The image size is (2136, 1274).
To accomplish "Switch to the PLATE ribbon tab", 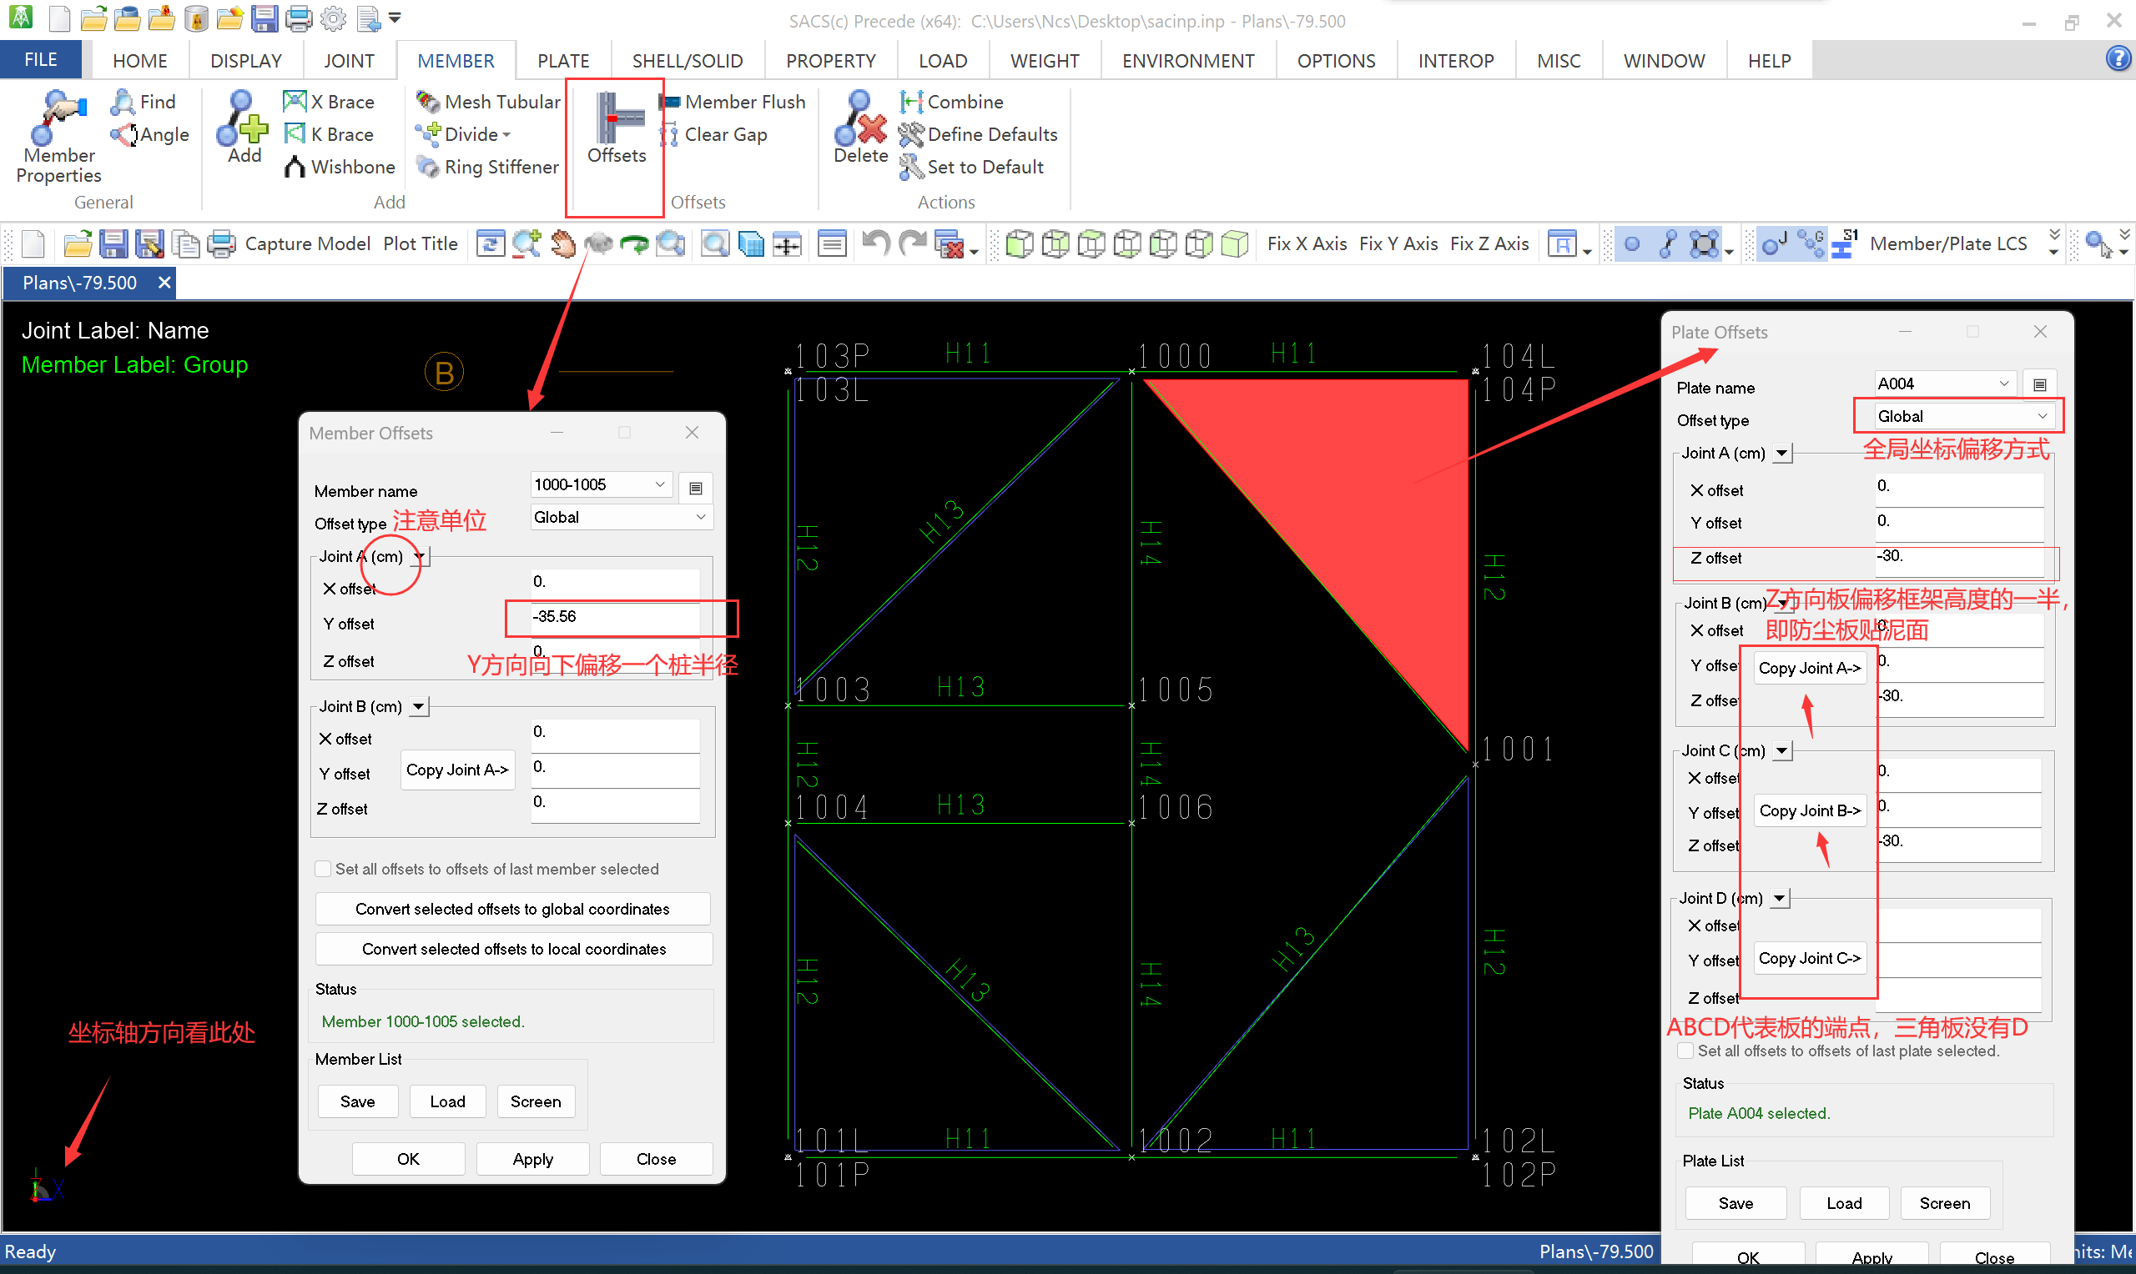I will tap(563, 61).
